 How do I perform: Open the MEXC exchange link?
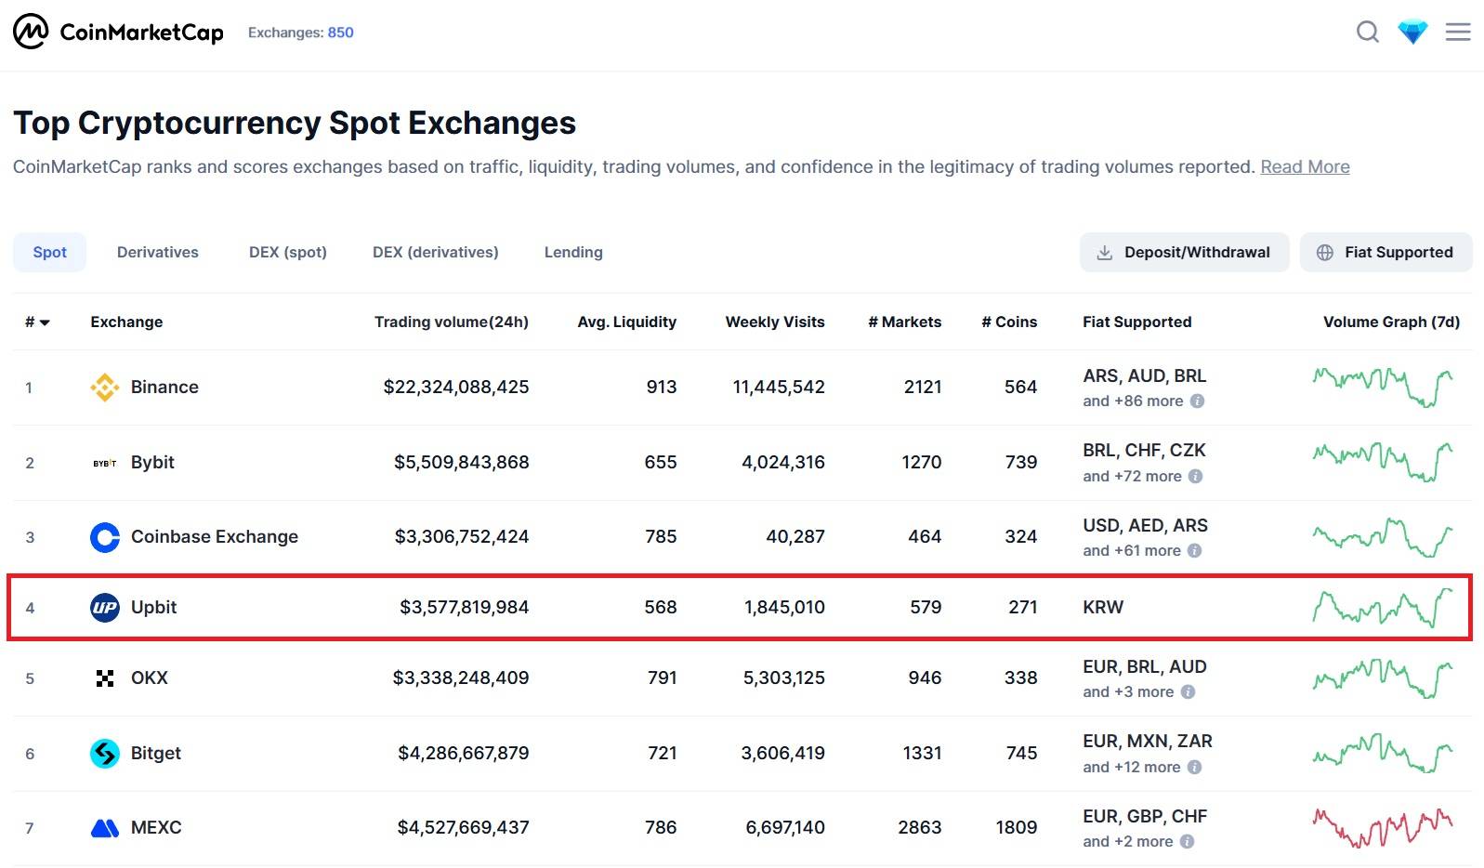(x=156, y=828)
